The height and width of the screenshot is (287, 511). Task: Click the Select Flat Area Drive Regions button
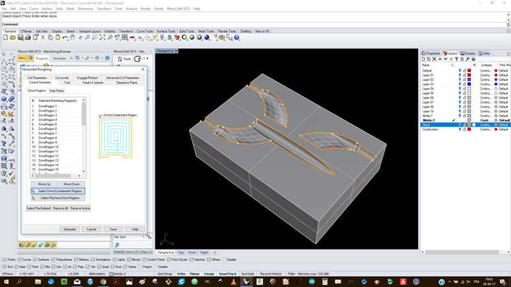(58, 198)
